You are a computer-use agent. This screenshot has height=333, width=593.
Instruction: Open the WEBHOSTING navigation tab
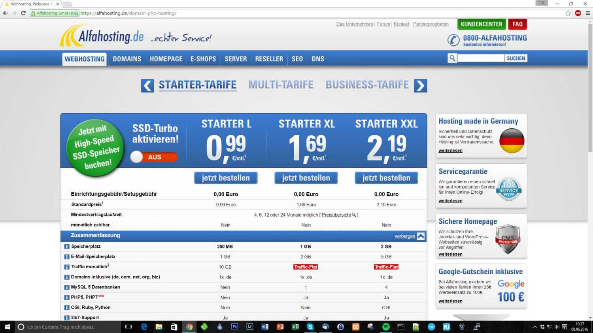[x=85, y=59]
